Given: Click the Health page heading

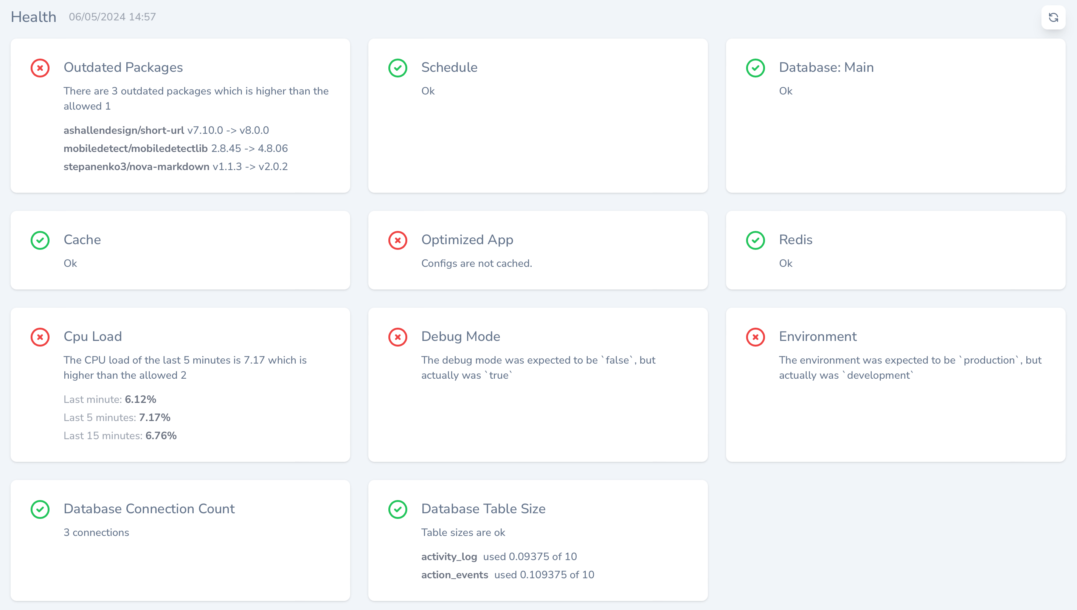Looking at the screenshot, I should [x=34, y=17].
